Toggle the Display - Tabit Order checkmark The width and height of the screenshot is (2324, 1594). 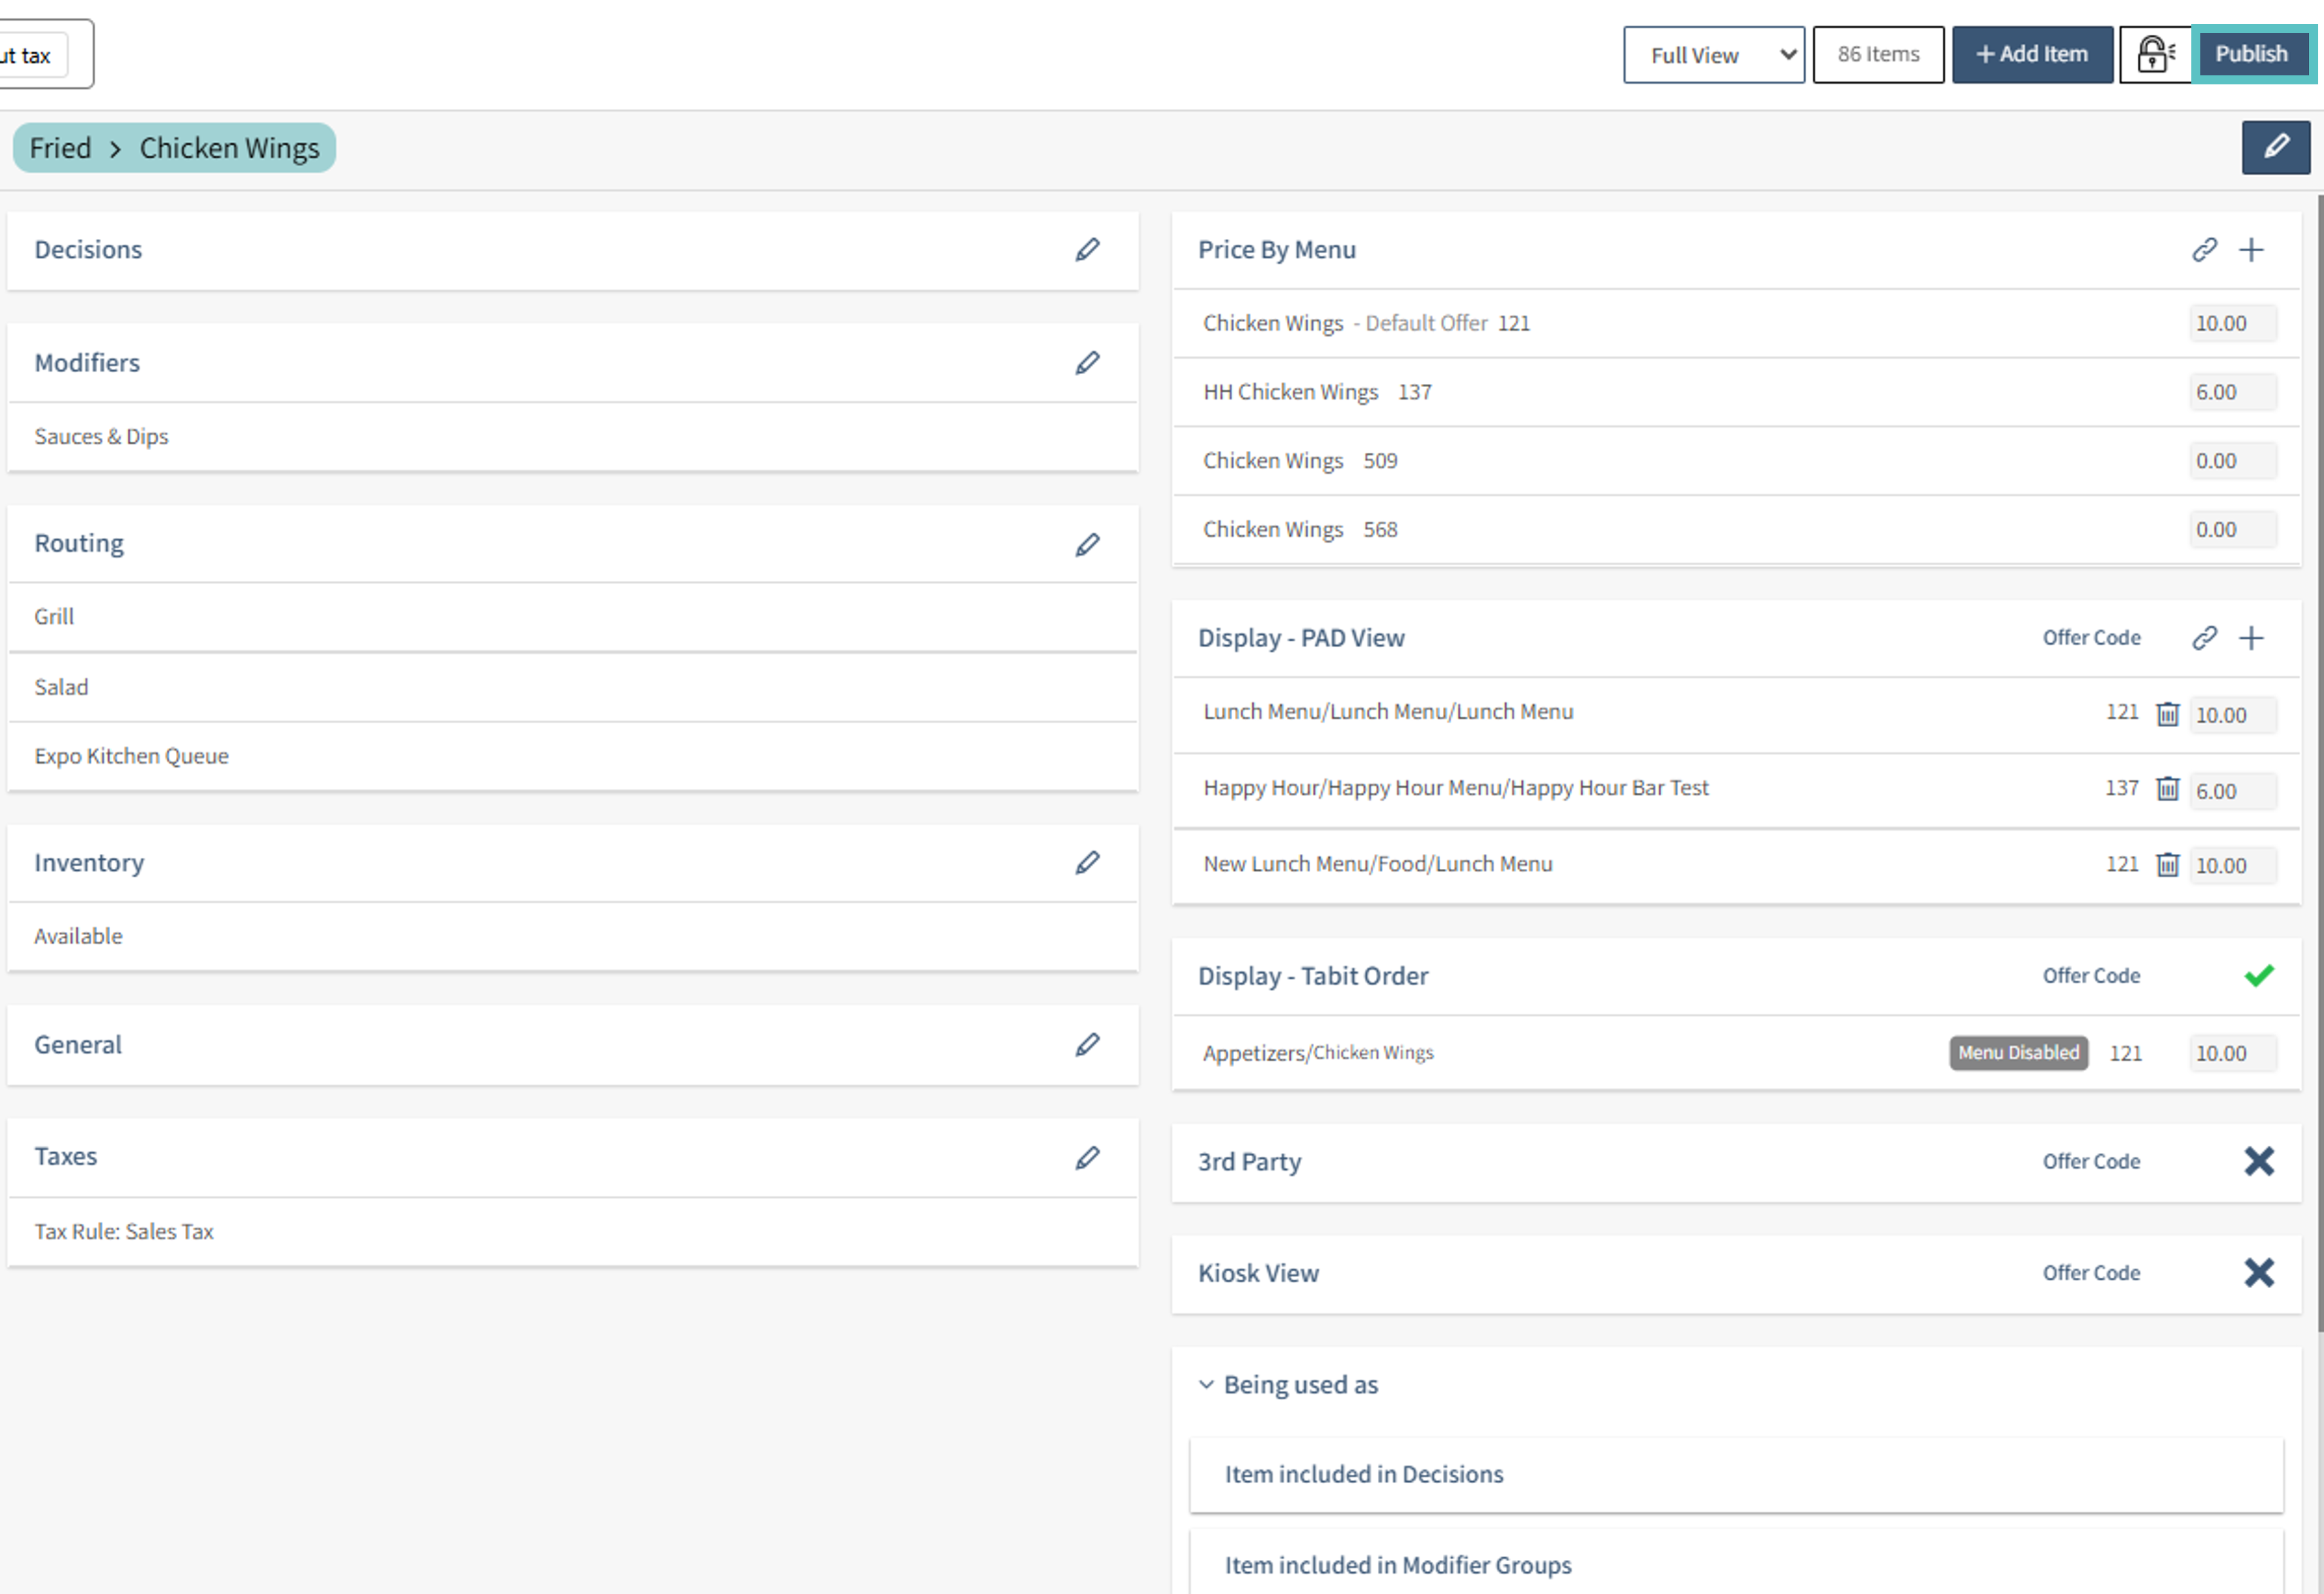2258,975
